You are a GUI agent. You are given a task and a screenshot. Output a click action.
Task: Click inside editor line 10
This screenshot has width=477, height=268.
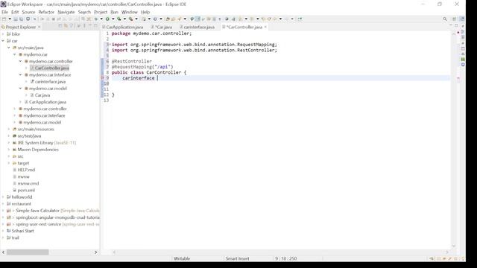[280, 83]
